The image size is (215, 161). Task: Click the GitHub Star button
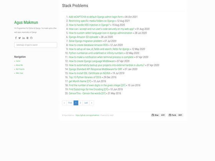(155, 115)
